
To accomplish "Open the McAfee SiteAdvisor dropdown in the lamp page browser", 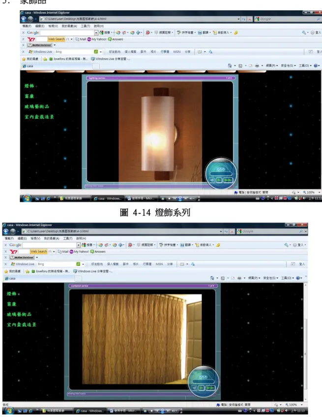I will point(55,45).
